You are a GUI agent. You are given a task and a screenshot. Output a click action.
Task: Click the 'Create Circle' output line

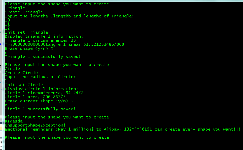[21, 73]
